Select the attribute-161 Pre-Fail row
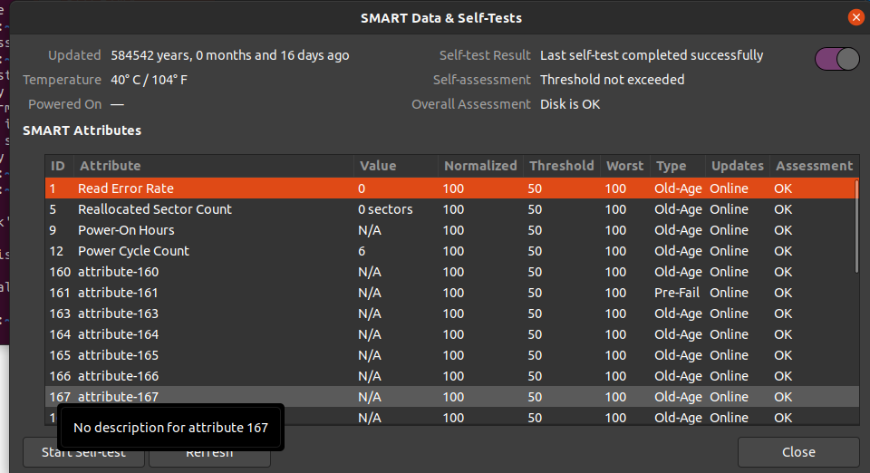Image resolution: width=870 pixels, height=473 pixels. click(x=118, y=293)
